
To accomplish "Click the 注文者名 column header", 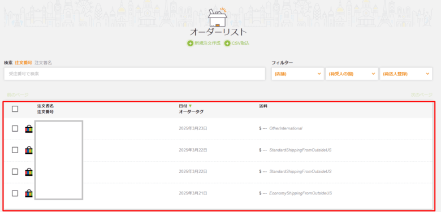I will (46, 106).
